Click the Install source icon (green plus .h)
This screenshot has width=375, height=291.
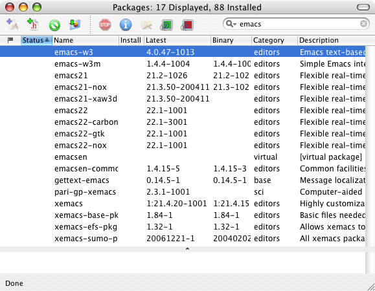(x=33, y=25)
